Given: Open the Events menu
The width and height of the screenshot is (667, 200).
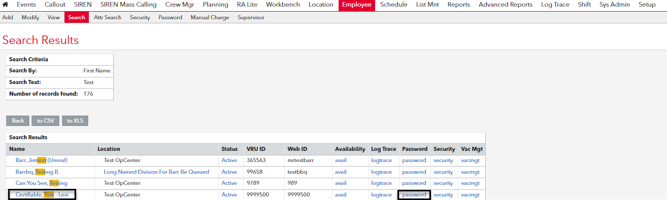Looking at the screenshot, I should (x=26, y=5).
